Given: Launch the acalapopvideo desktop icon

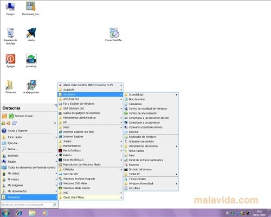Looking at the screenshot, I should pos(31,87).
